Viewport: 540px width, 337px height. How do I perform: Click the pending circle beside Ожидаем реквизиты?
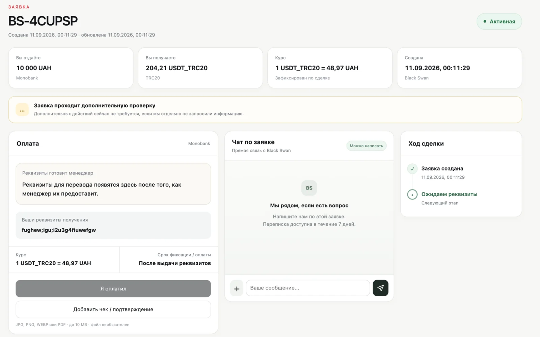[x=412, y=195]
